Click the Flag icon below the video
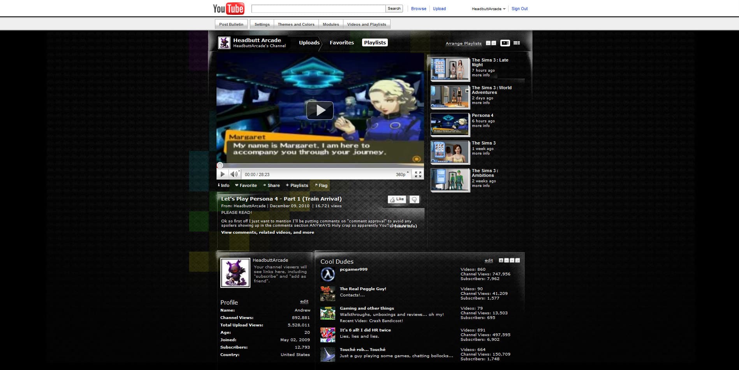739x370 pixels. 321,185
